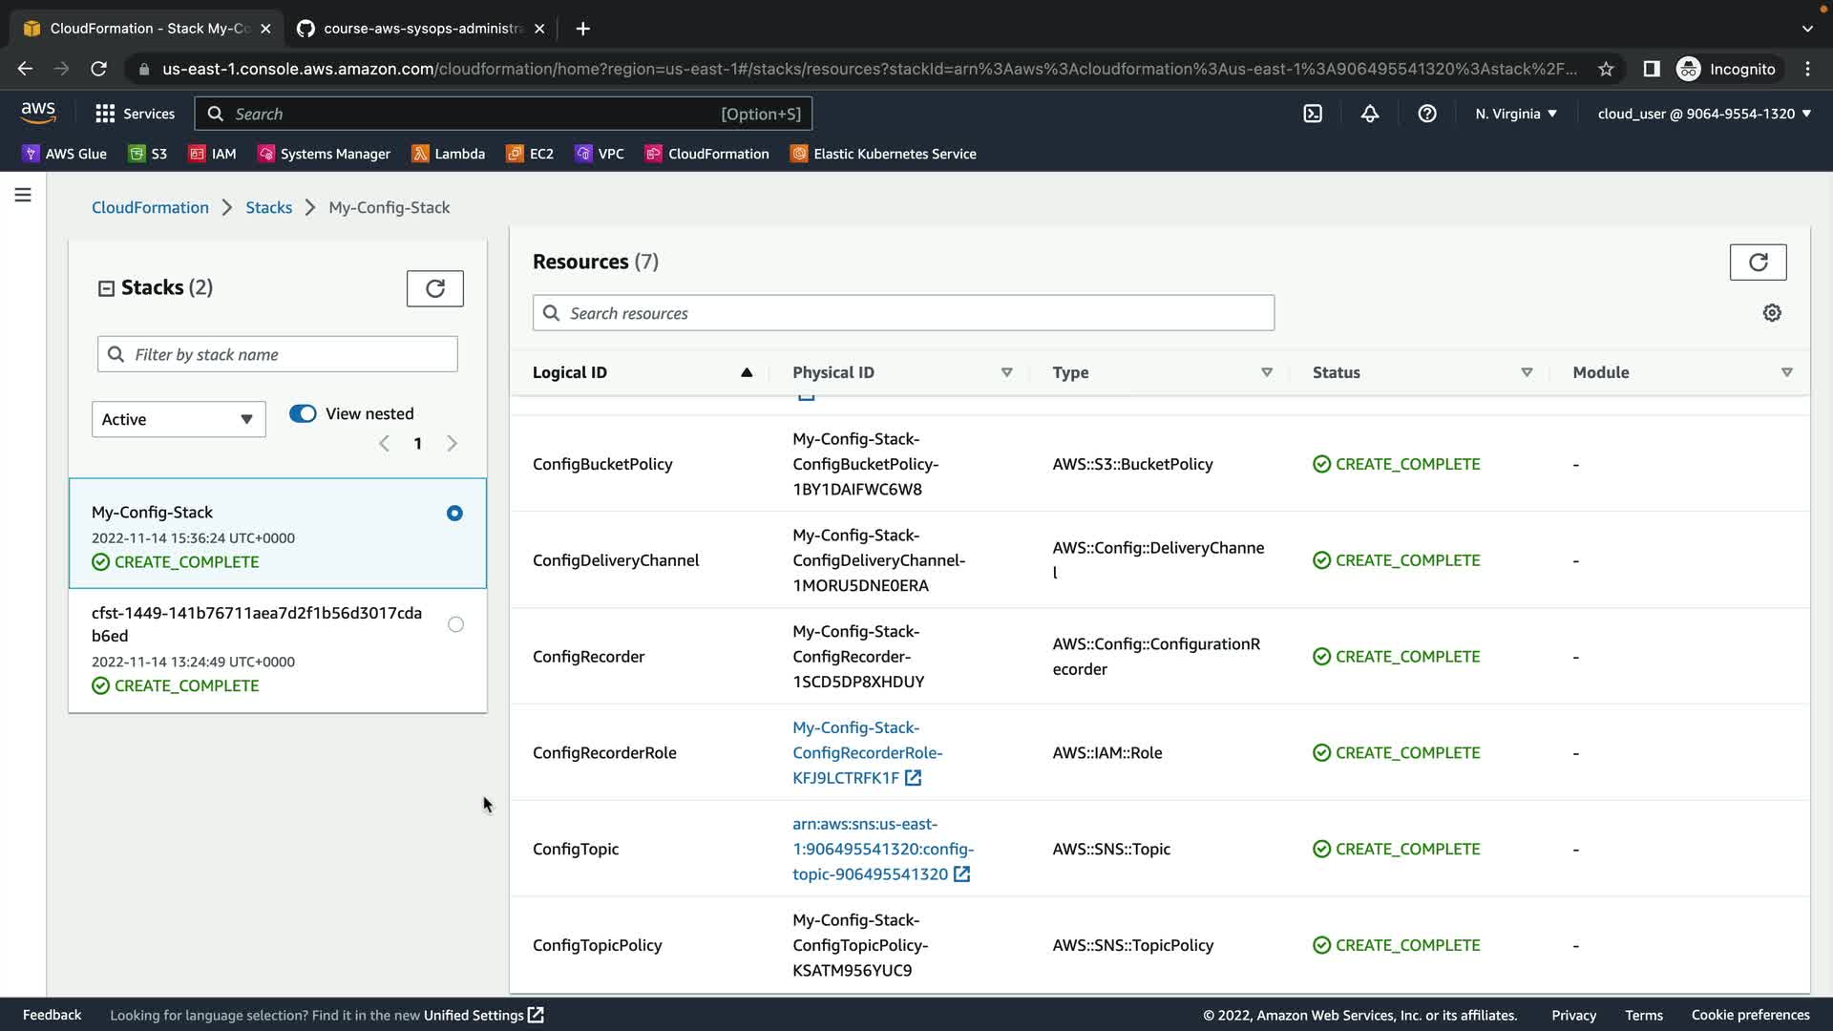Open the Active stack status dropdown
The width and height of the screenshot is (1833, 1031).
pos(179,419)
